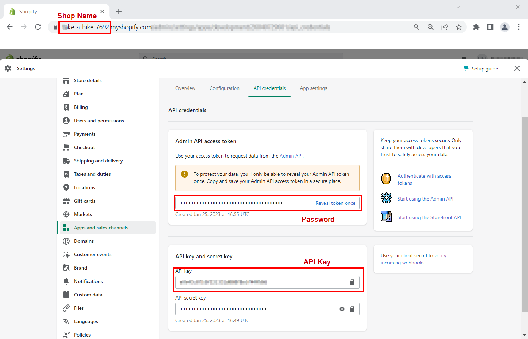
Task: Select the API credentials tab
Action: pos(270,88)
